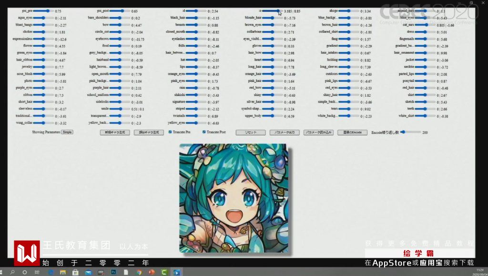The image size is (488, 276).
Task: Adjust the choker slider
Action: click(x=43, y=32)
